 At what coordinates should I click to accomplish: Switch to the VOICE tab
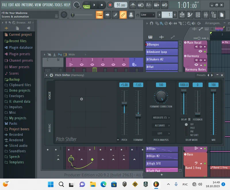click(x=49, y=96)
